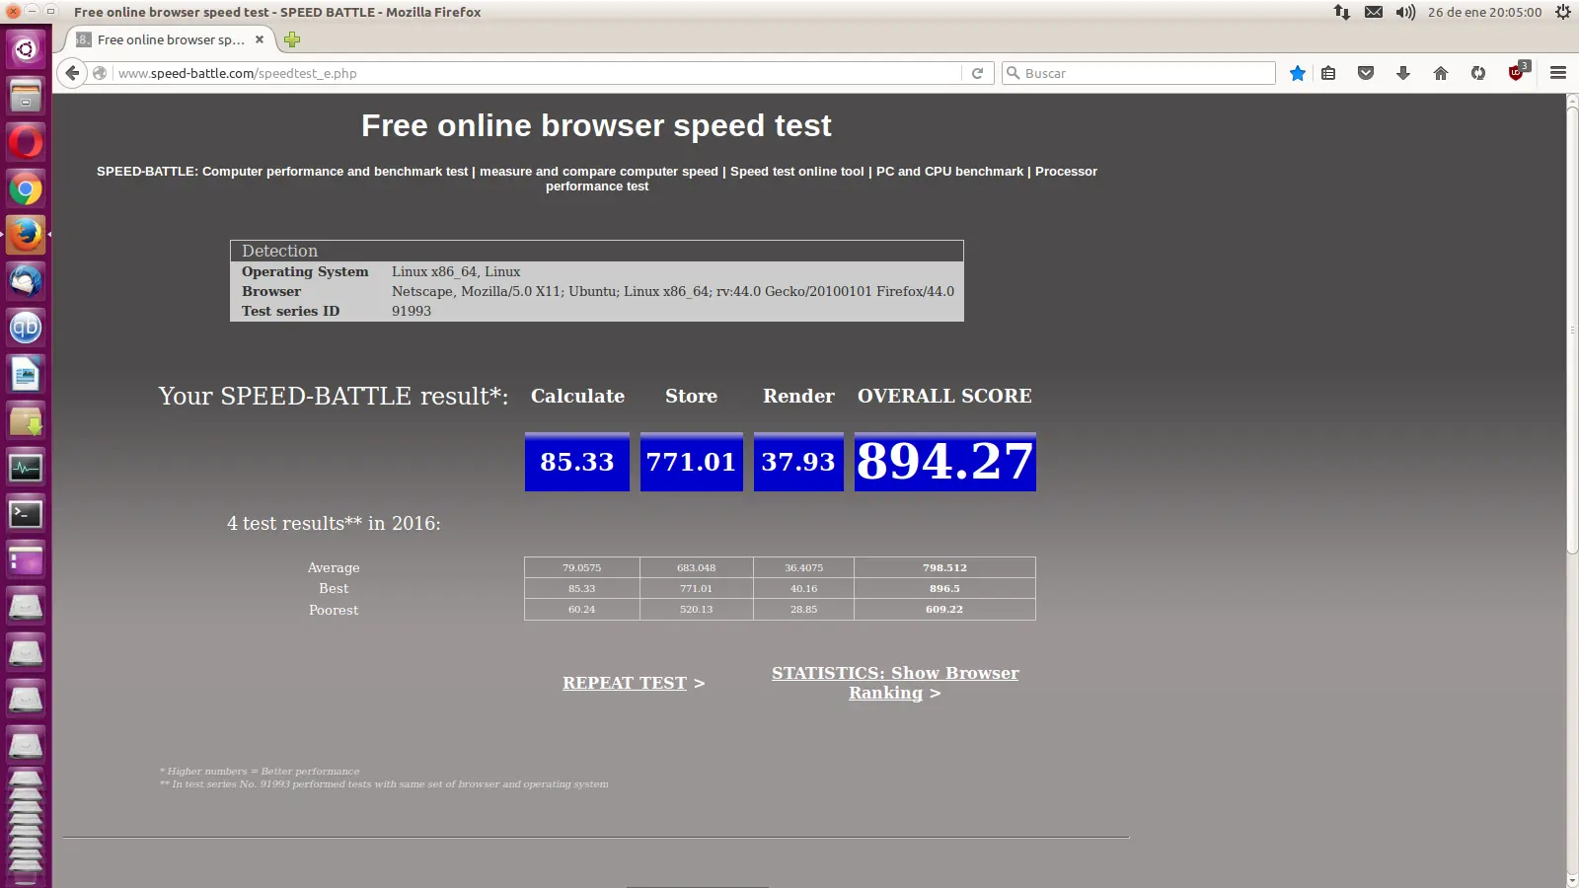1579x888 pixels.
Task: Open the Firefox hamburger menu
Action: coord(1557,72)
